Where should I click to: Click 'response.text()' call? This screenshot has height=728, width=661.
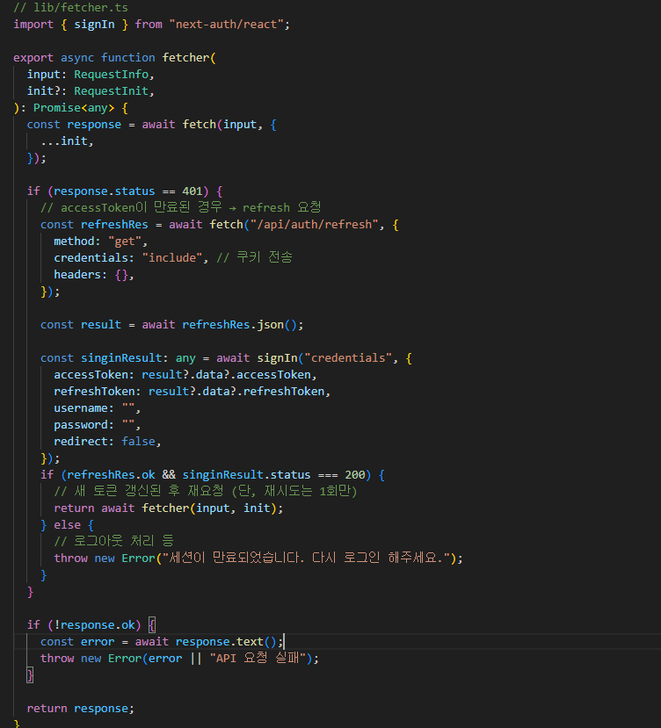[x=226, y=642]
